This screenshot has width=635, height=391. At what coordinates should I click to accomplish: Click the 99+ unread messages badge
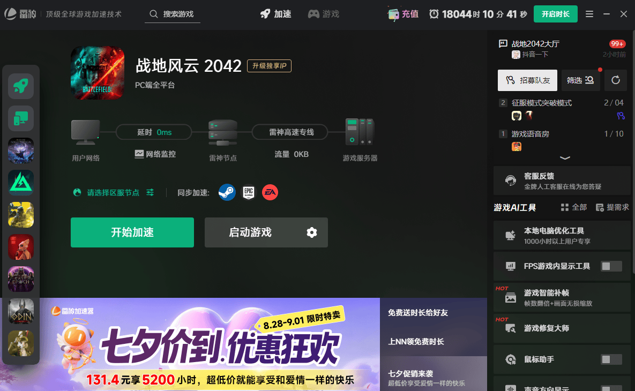[617, 44]
